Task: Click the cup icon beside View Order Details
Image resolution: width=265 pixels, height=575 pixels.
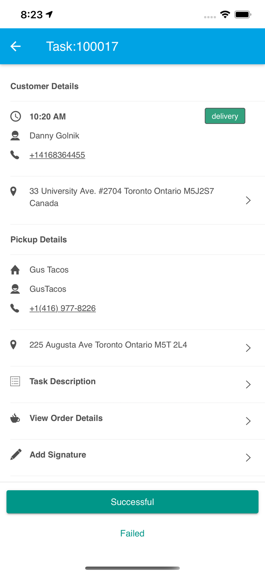Action: tap(15, 418)
